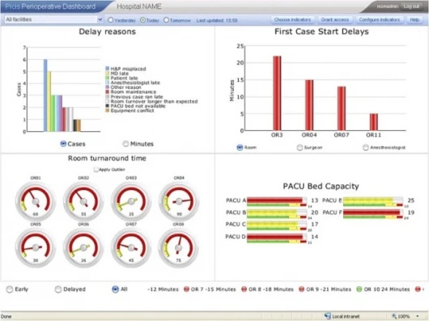This screenshot has width=429, height=321.
Task: Click the OR06 turnaround gauge
Action: tap(83, 247)
